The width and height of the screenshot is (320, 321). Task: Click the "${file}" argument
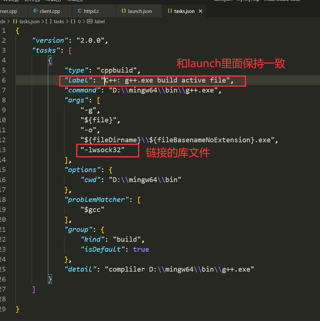(98, 120)
